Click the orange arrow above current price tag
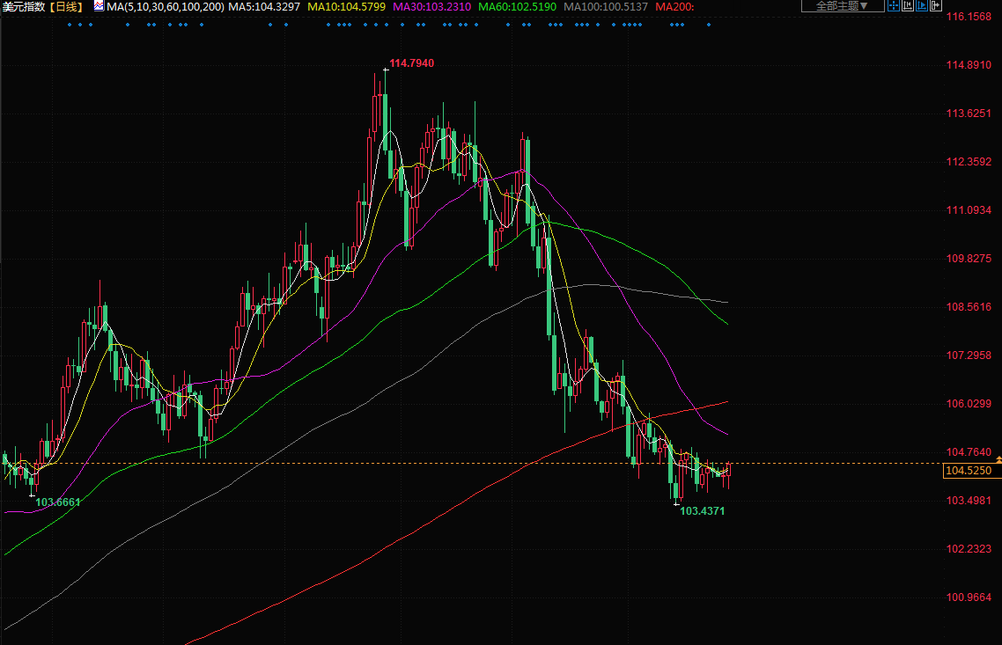1002x645 pixels. [x=998, y=460]
